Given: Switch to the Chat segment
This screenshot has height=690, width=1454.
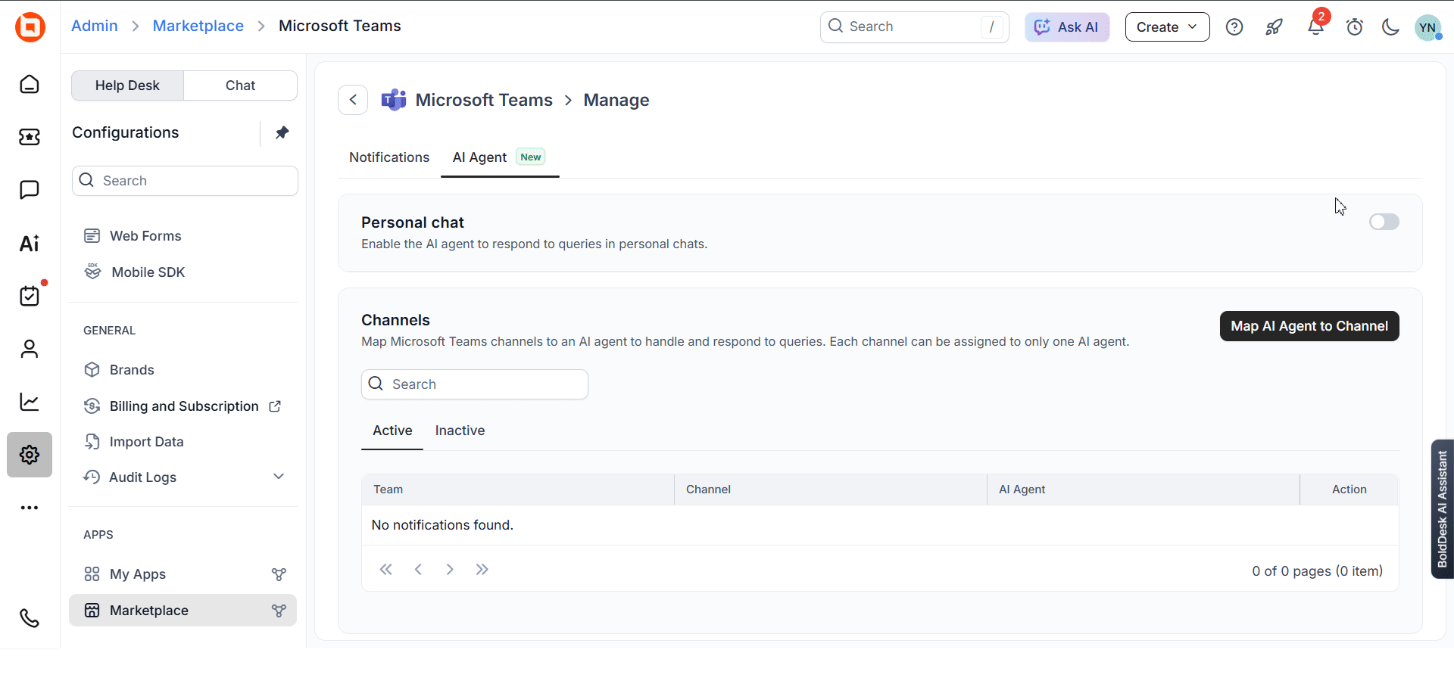Looking at the screenshot, I should (x=240, y=85).
